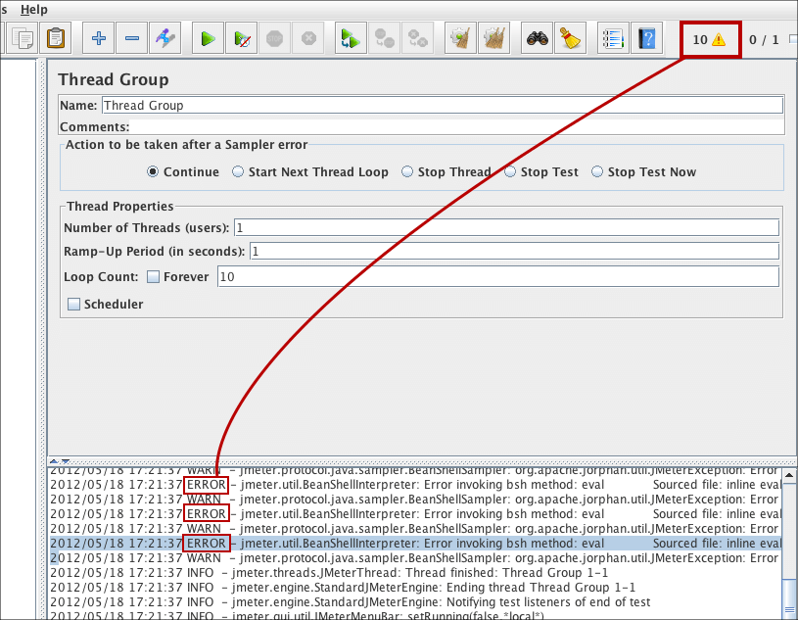This screenshot has height=620, width=798.
Task: Open the Help book icon
Action: (646, 39)
